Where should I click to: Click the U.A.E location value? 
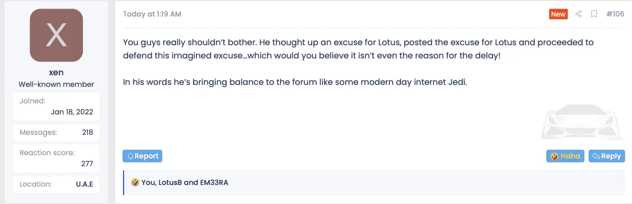click(84, 184)
